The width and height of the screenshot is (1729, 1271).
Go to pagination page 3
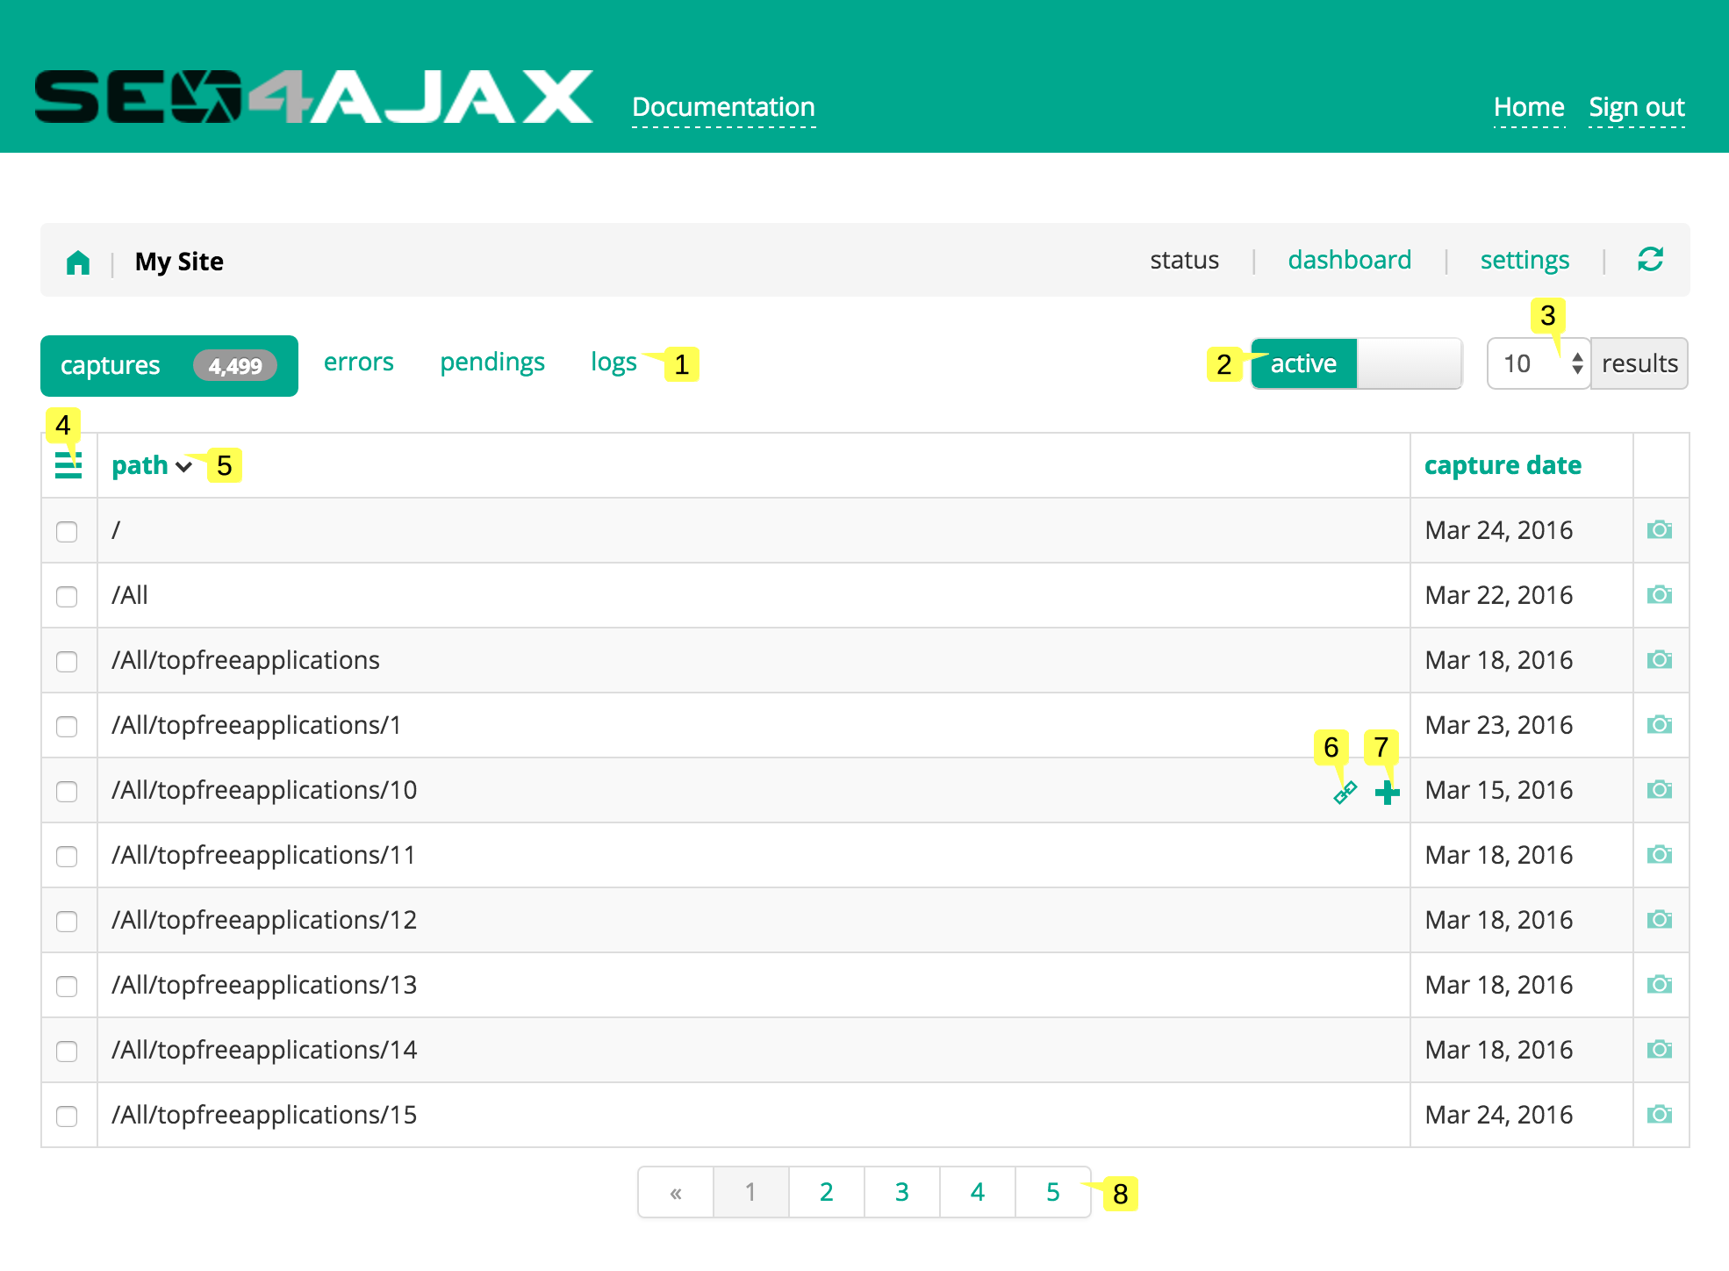901,1192
